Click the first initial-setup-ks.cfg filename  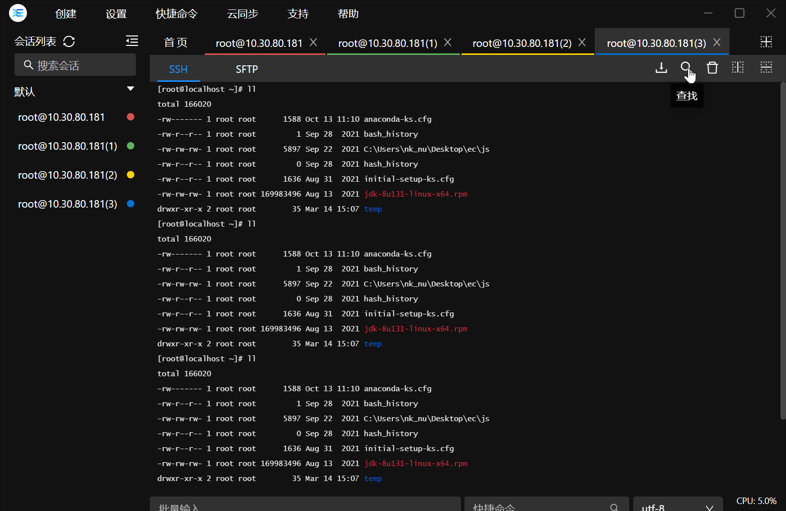tap(409, 179)
